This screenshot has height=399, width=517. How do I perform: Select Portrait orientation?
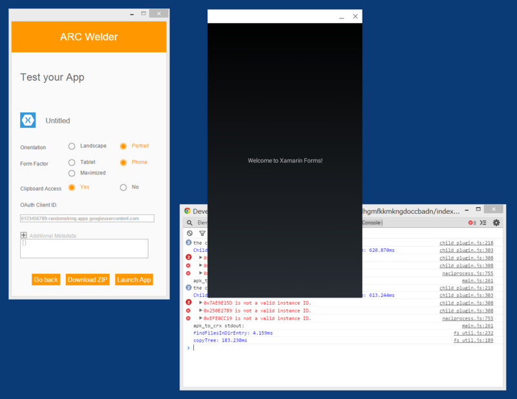point(123,147)
